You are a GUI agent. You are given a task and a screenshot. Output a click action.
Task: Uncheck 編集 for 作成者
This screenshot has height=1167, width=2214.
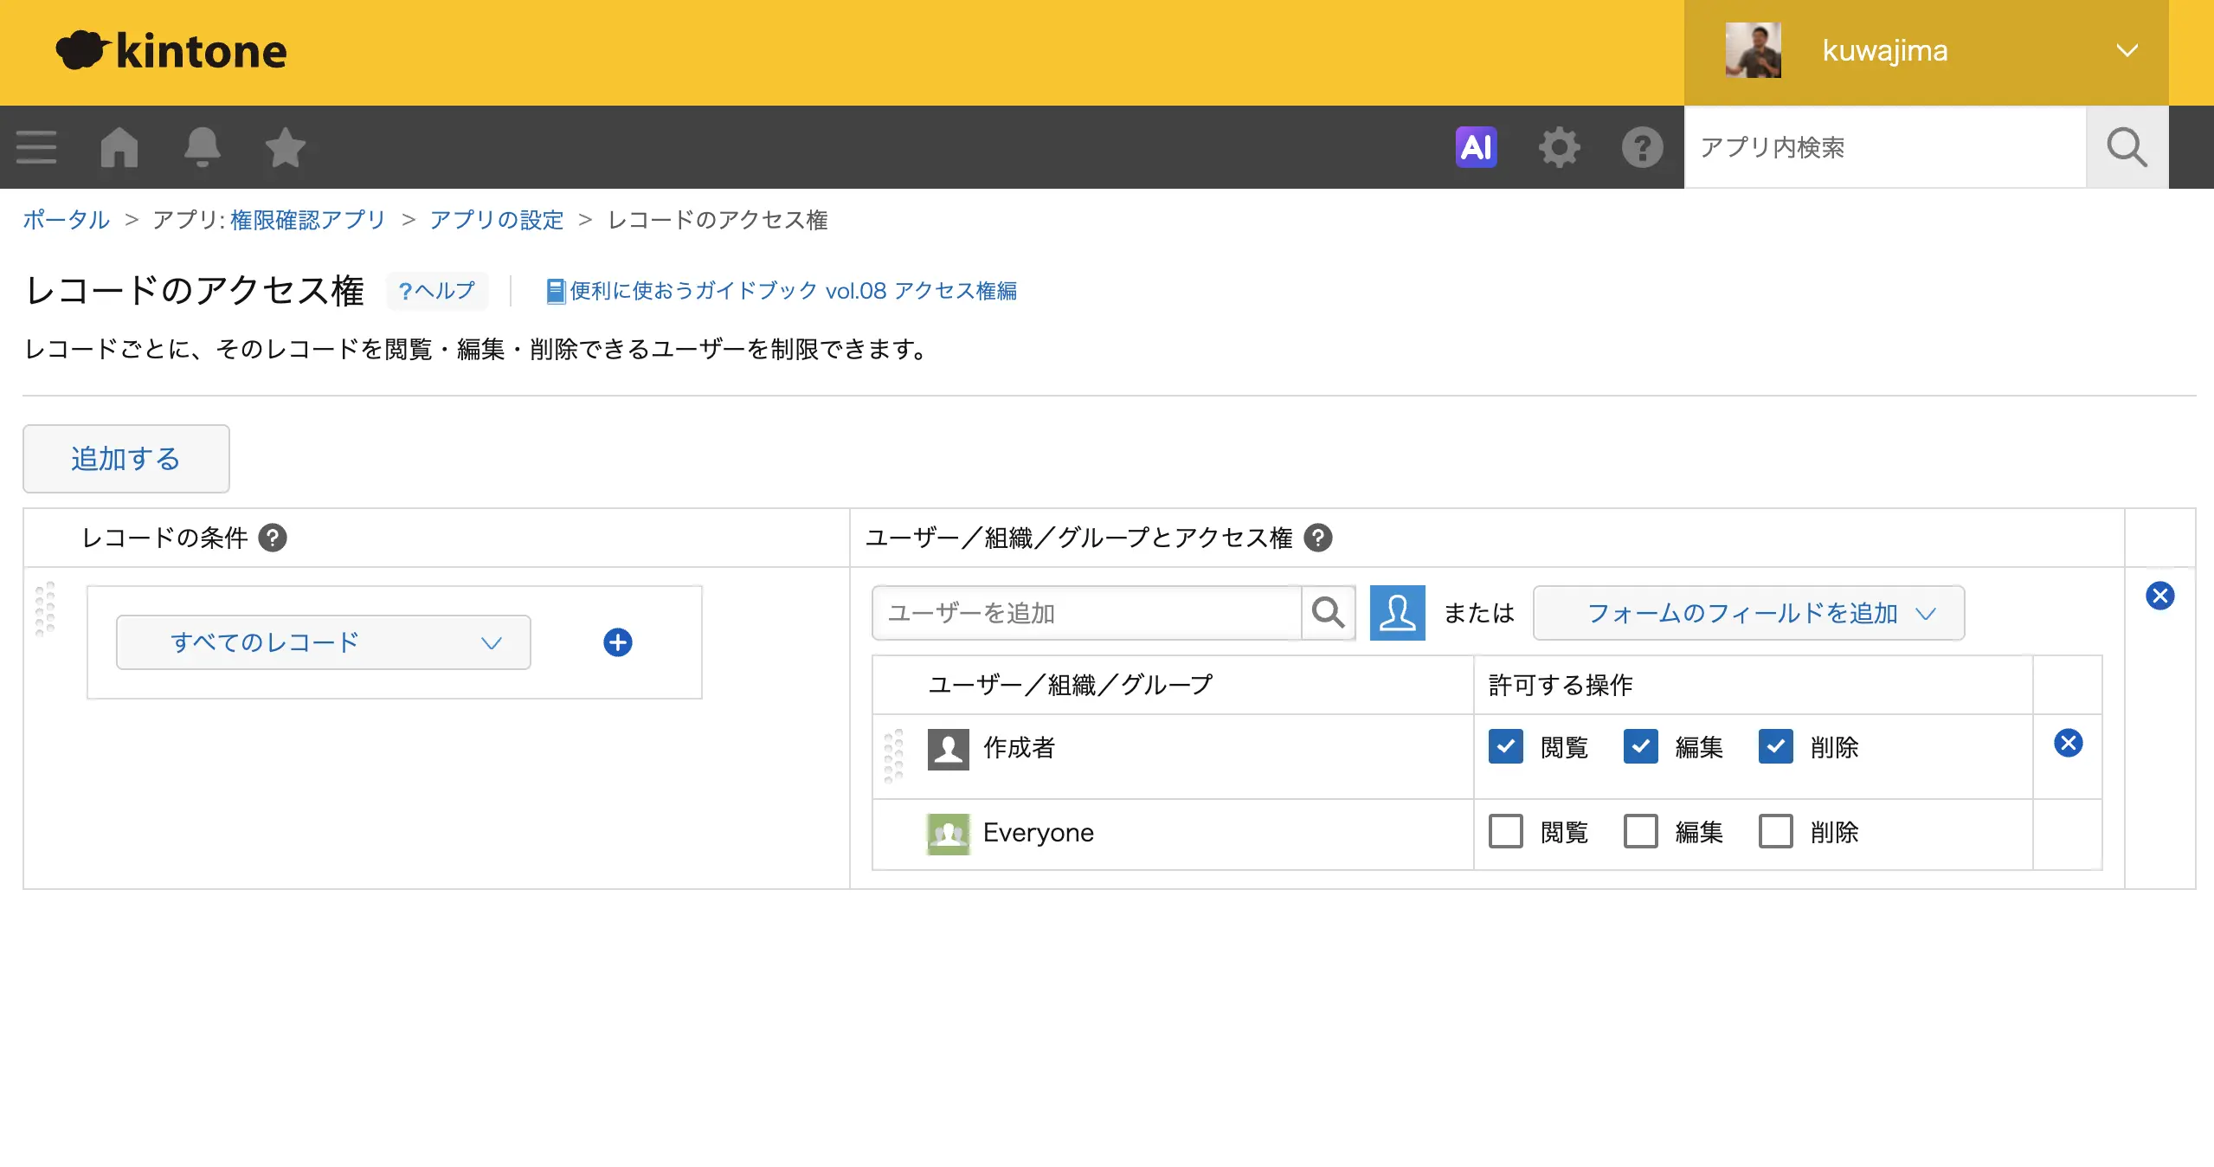[x=1641, y=746]
